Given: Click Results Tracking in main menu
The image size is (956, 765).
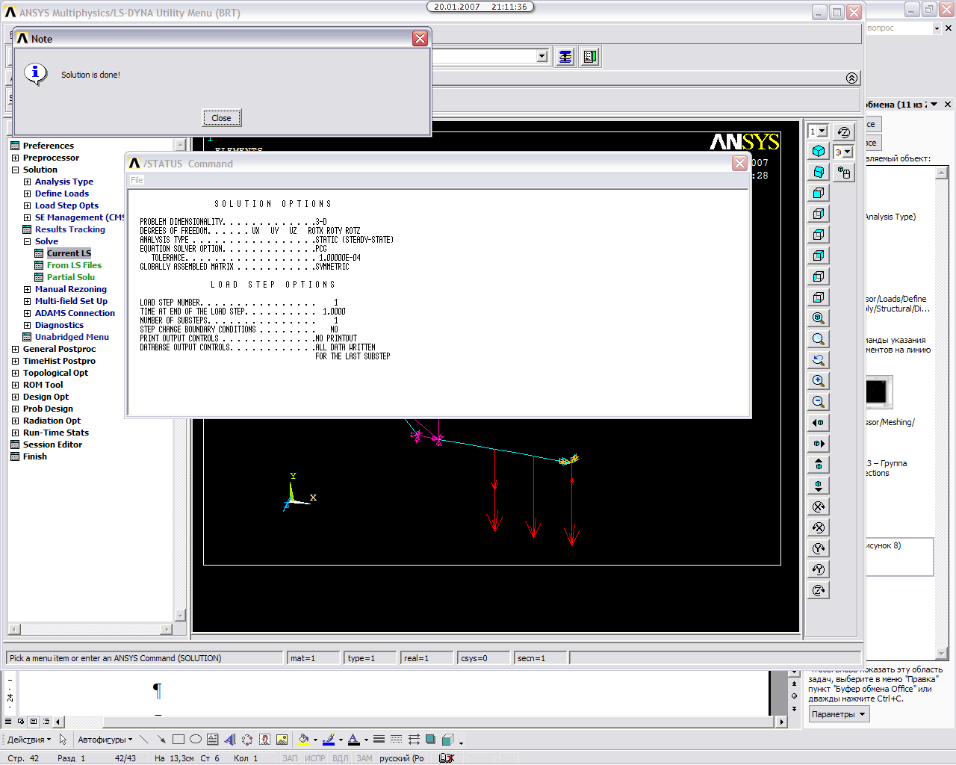Looking at the screenshot, I should point(70,229).
